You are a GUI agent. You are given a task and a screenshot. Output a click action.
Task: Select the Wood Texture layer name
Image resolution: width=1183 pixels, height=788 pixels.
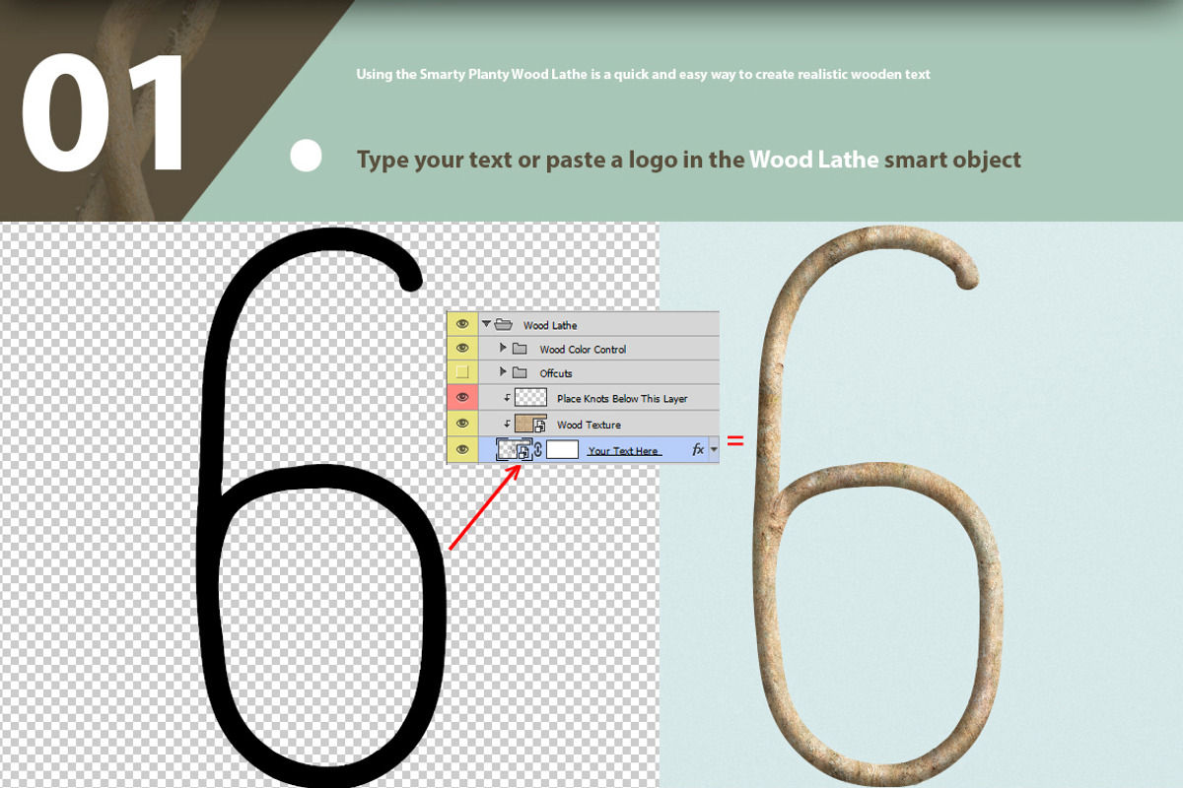[589, 425]
